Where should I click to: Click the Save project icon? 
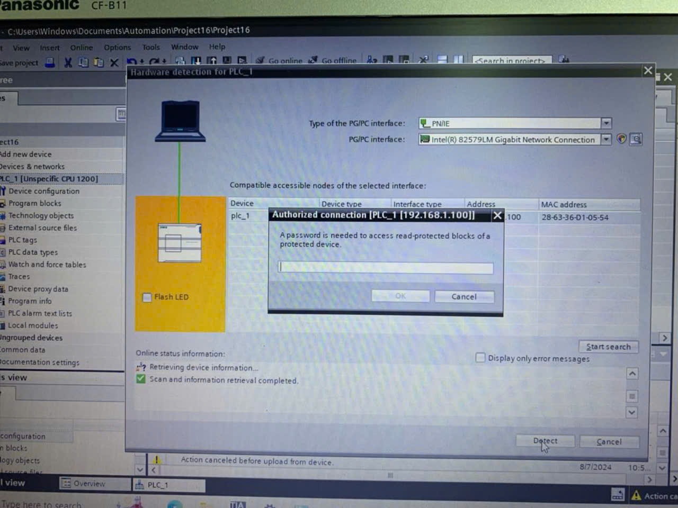tap(49, 62)
